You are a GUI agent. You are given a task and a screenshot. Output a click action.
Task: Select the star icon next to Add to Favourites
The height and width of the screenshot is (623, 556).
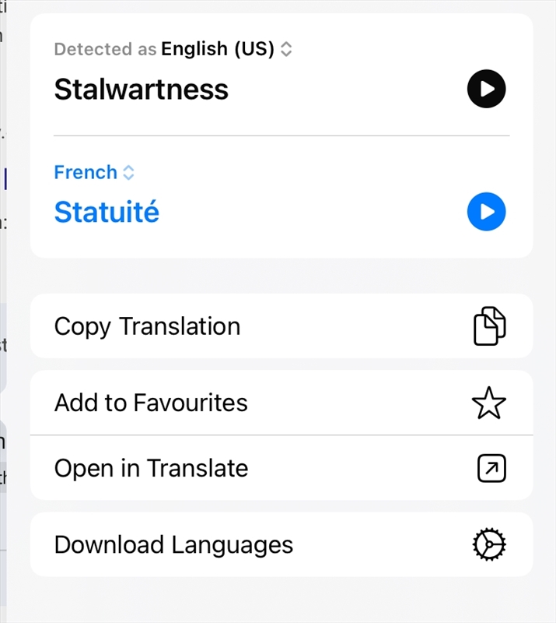click(x=488, y=403)
